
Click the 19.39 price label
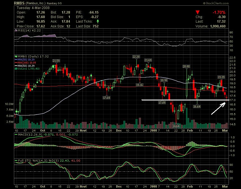coord(221,77)
